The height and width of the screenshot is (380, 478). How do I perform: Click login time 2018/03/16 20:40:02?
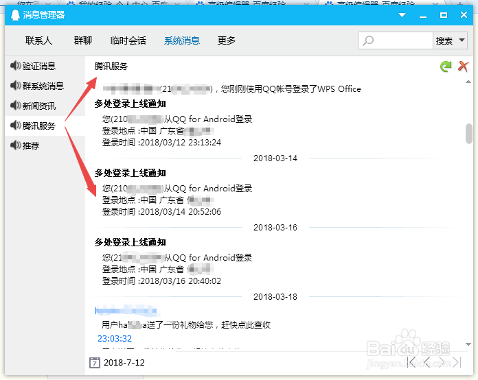coord(161,281)
